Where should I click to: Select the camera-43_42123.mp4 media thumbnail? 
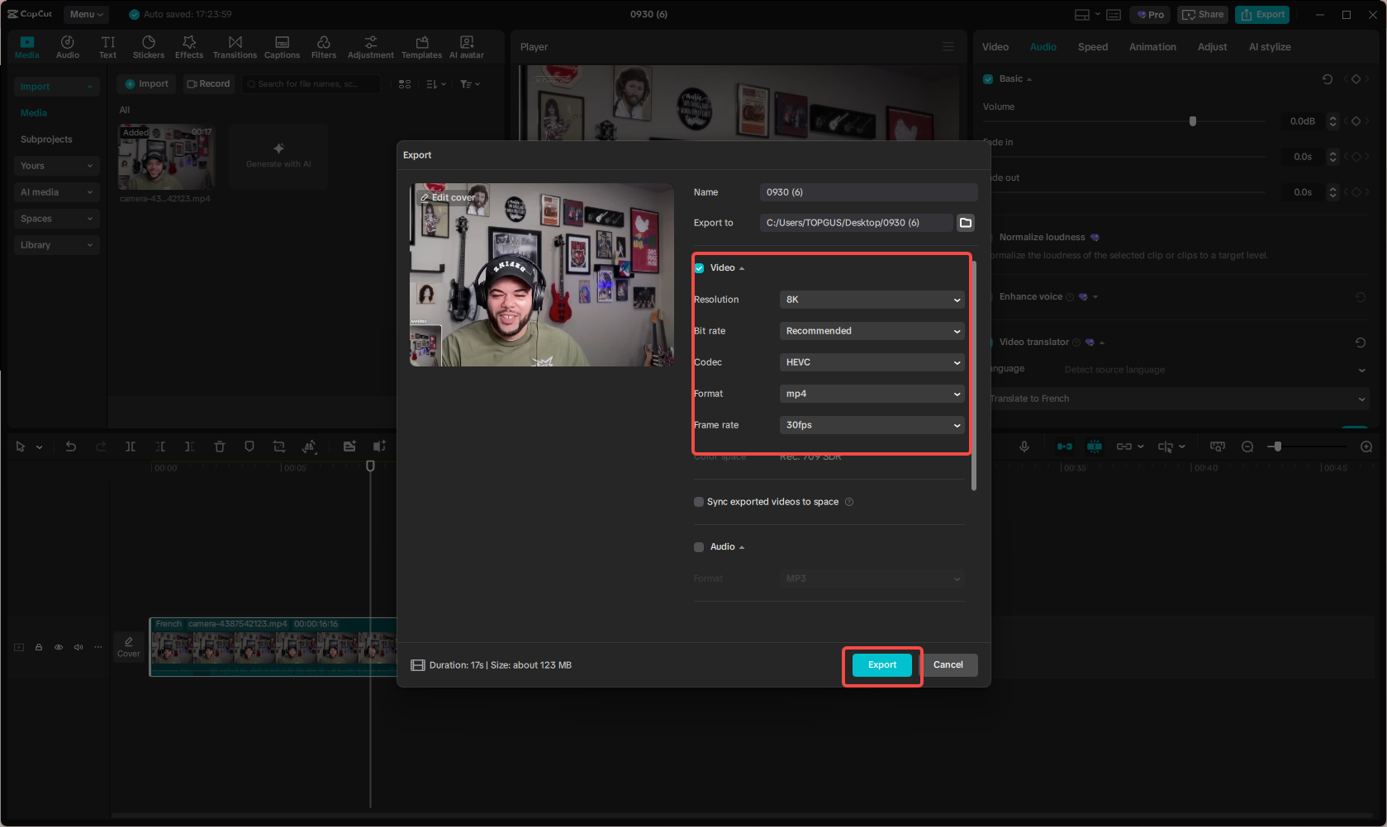(166, 157)
